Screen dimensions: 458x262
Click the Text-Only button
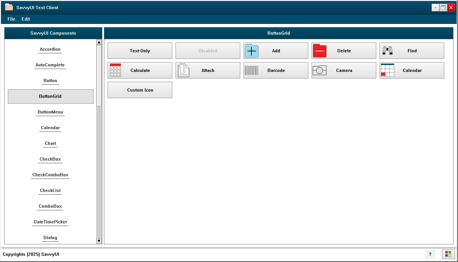coord(140,51)
